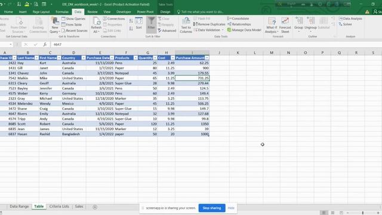382x215 pixels.
Task: Select the cell with date 12/18/2020
Action: point(100,99)
